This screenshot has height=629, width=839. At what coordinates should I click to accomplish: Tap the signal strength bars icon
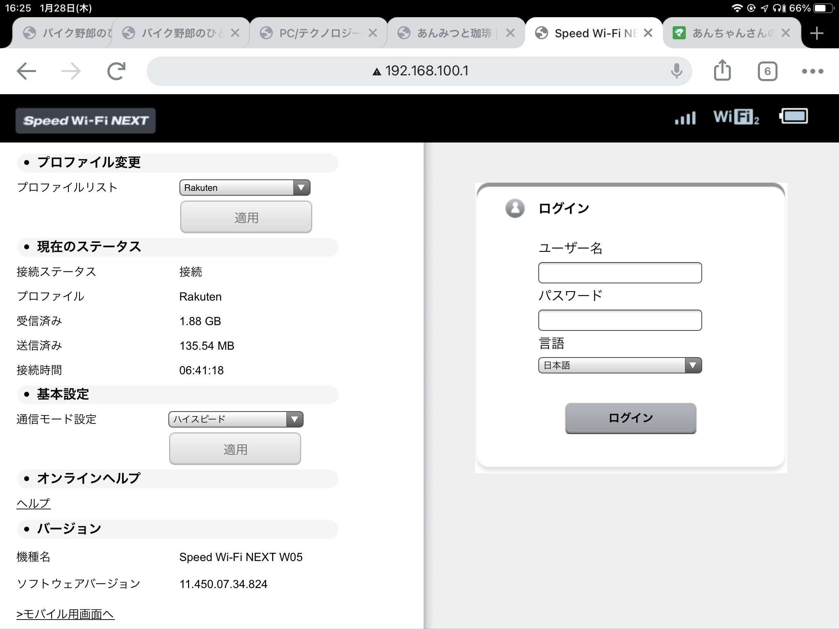(x=685, y=118)
